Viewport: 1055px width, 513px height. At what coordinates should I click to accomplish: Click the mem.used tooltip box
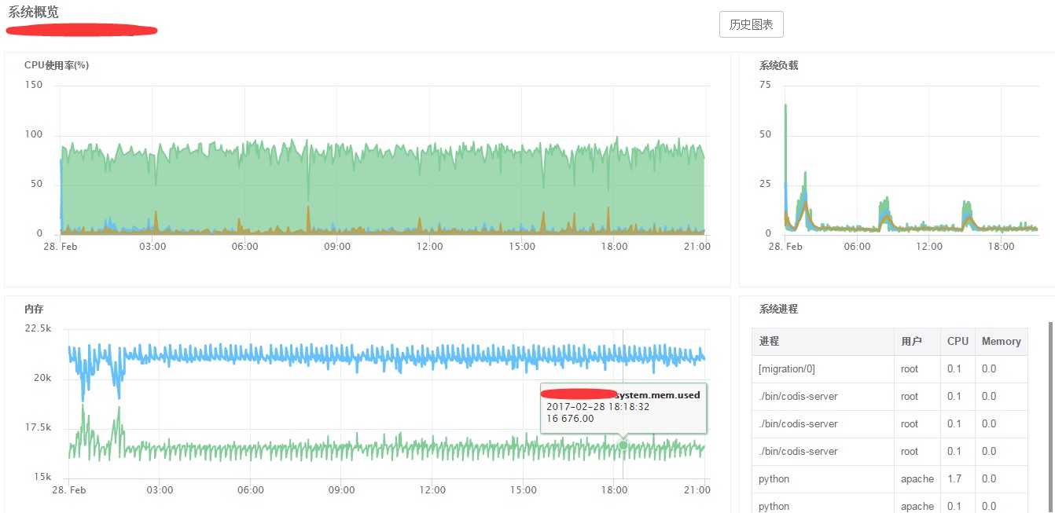[x=623, y=408]
